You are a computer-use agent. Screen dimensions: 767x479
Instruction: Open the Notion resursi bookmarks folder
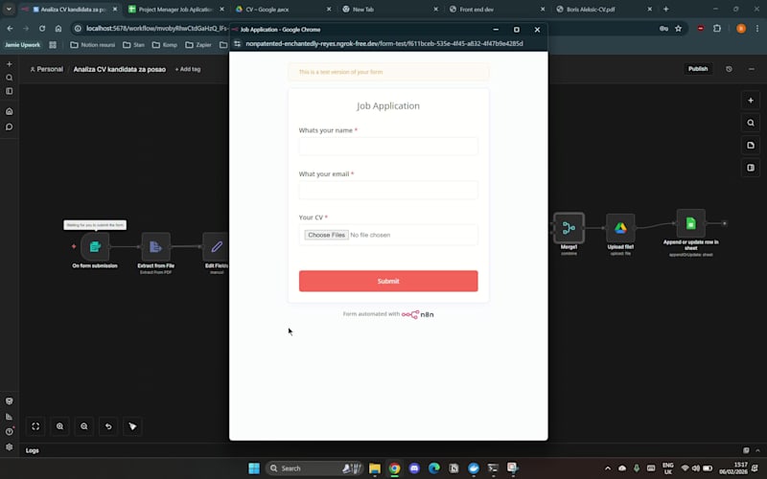(93, 45)
